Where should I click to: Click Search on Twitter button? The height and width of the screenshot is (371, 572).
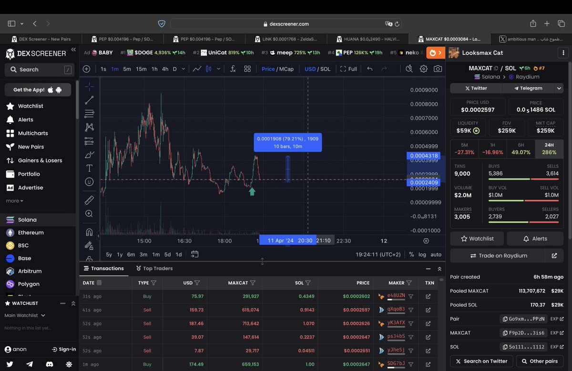pos(481,361)
